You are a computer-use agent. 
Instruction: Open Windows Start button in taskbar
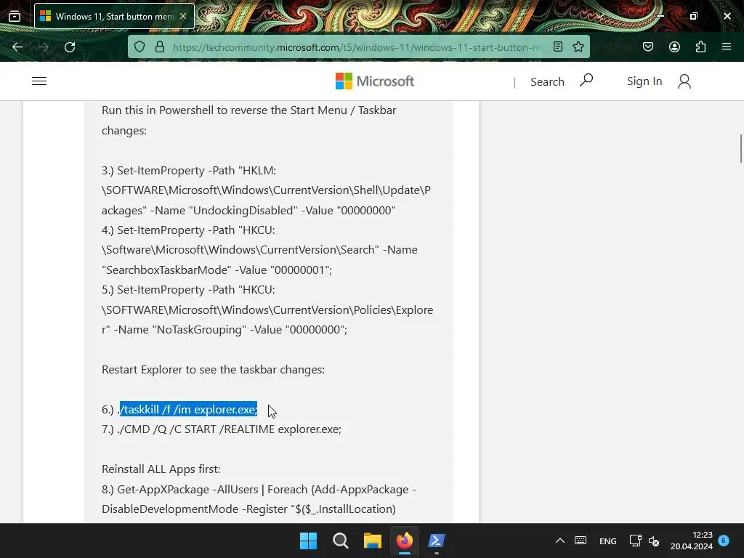point(308,541)
